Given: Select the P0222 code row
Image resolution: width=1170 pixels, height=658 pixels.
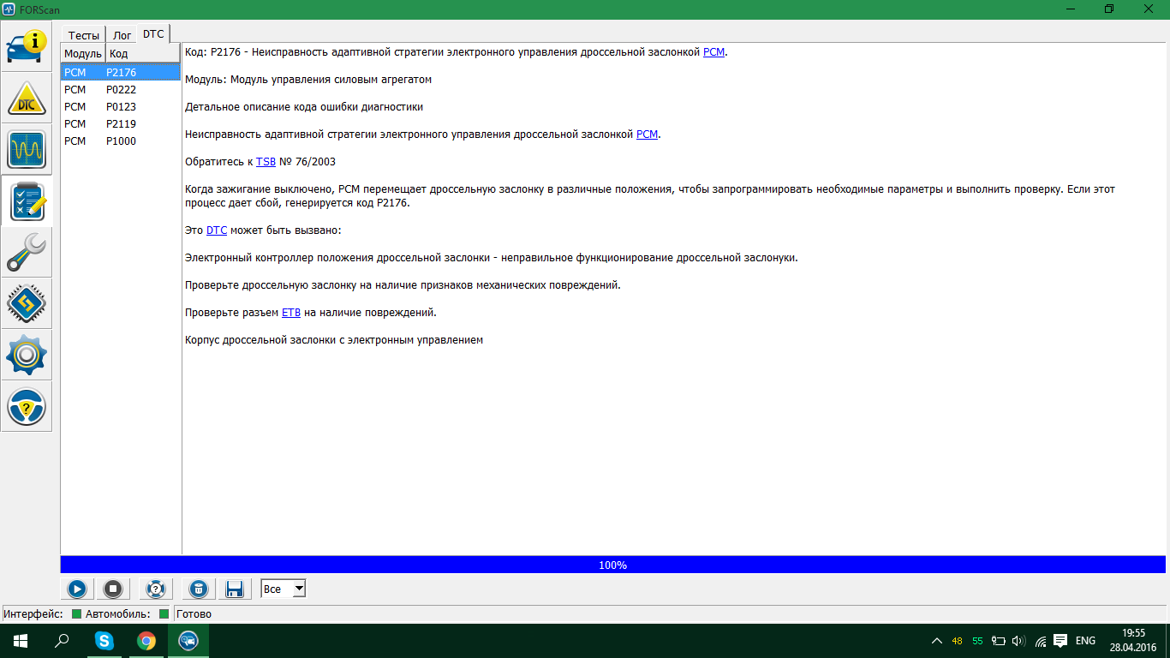Looking at the screenshot, I should (121, 89).
